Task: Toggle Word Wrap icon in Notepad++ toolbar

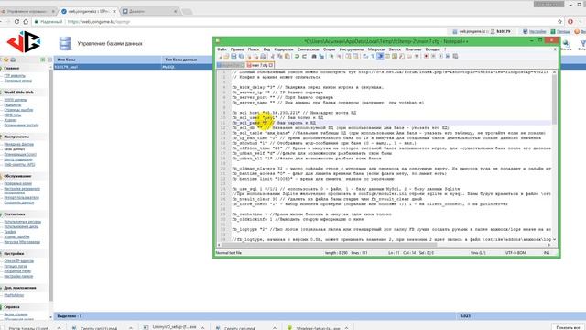Action: [364, 56]
